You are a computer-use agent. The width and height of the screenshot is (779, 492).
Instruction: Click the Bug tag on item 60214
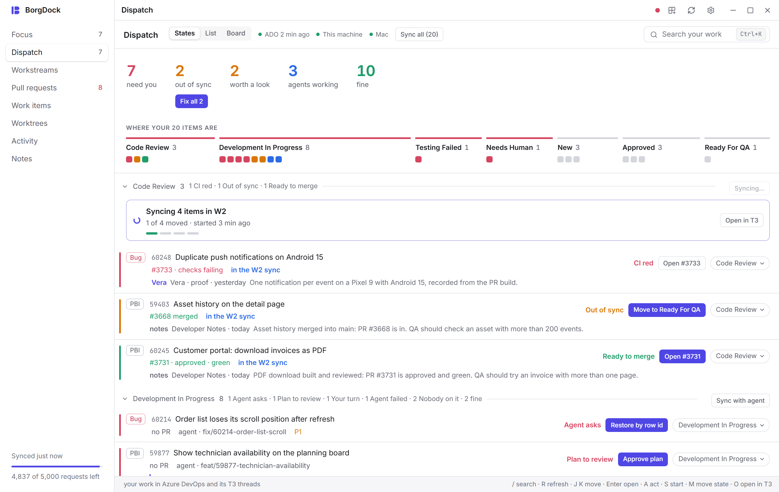[136, 419]
